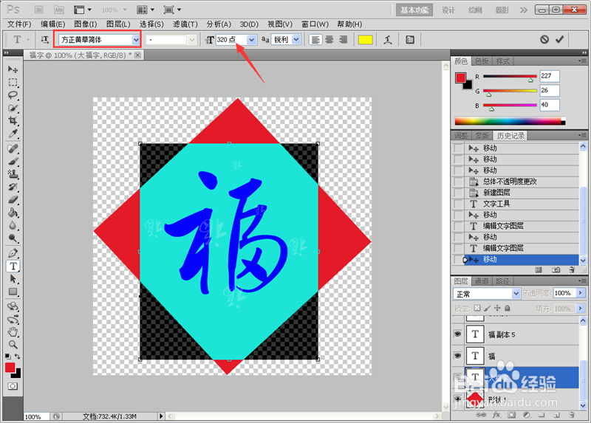This screenshot has width=591, height=423.
Task: Commit current text edits with checkmark
Action: pyautogui.click(x=560, y=39)
